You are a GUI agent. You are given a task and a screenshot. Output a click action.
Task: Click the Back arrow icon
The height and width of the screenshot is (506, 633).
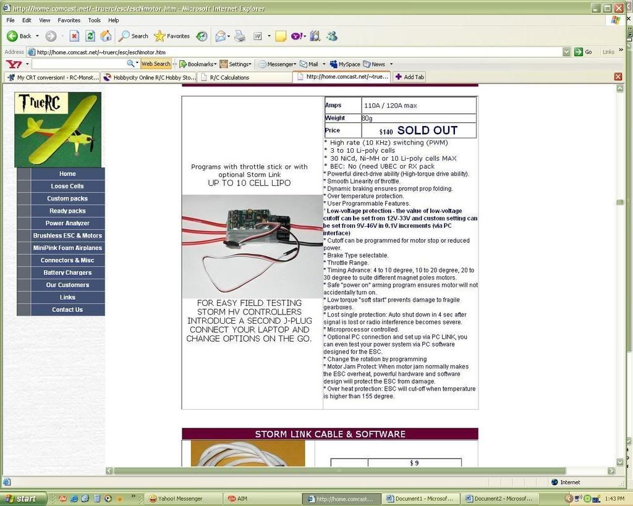[x=12, y=36]
